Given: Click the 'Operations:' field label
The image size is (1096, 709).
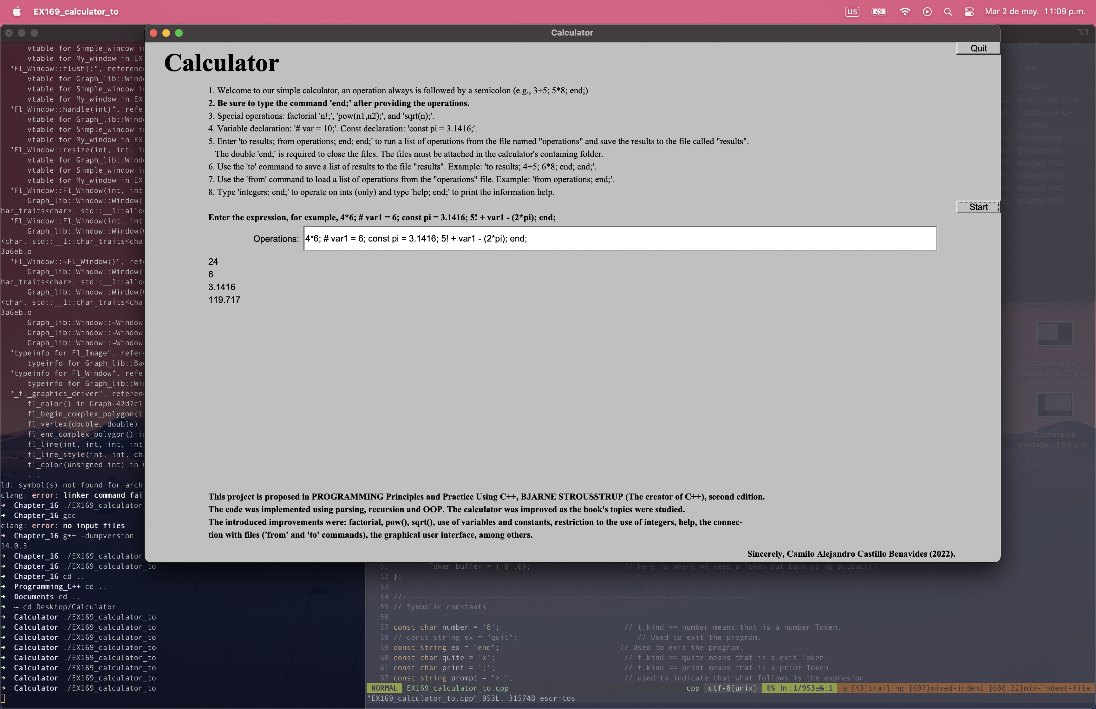Looking at the screenshot, I should pos(276,238).
